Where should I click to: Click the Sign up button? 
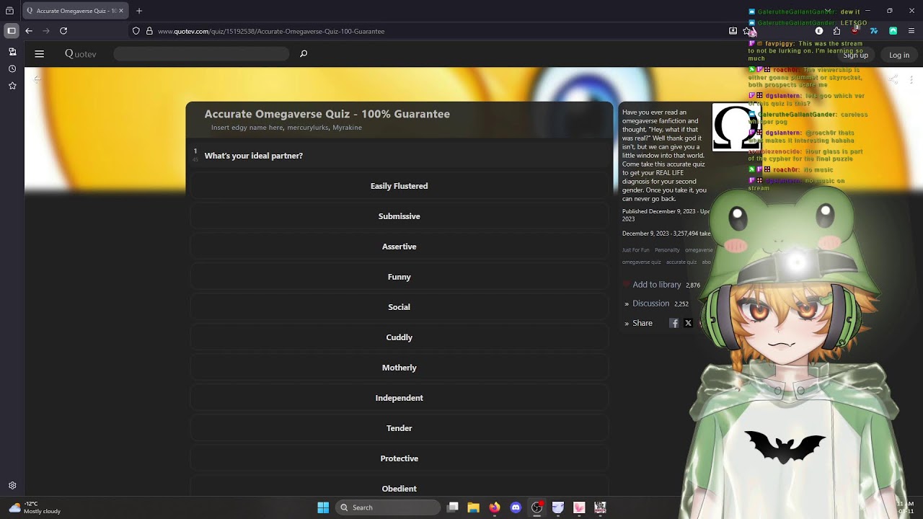point(855,56)
